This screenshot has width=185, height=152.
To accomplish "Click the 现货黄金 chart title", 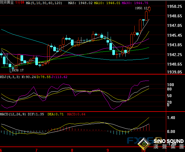I will tap(7, 3).
